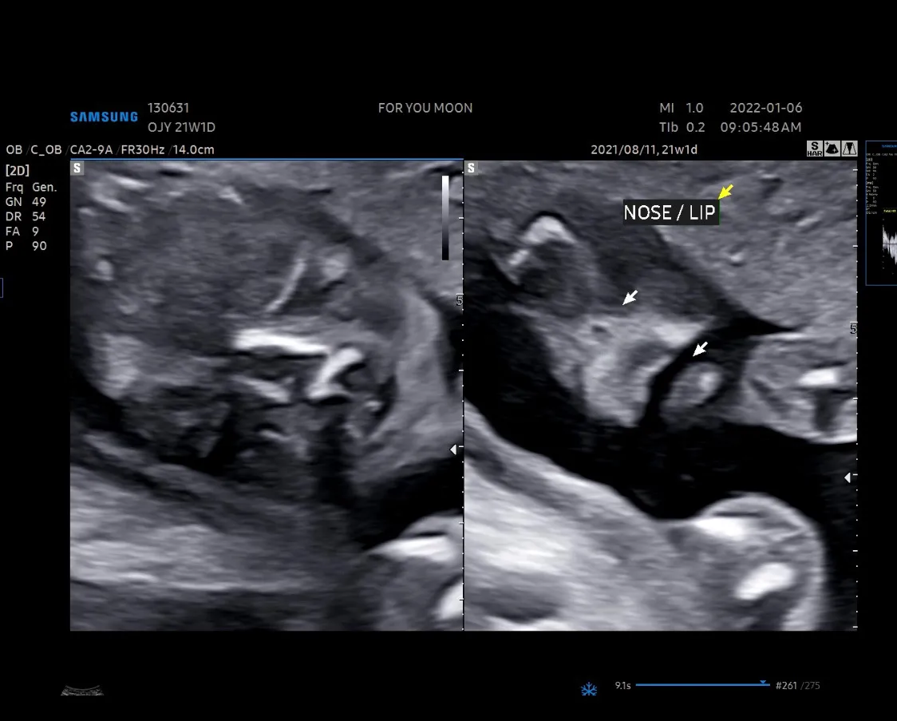Click the FOR YOU MOON hospital name

(x=425, y=108)
